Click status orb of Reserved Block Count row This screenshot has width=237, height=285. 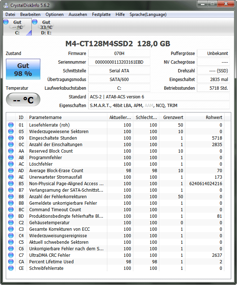[x=11, y=151]
